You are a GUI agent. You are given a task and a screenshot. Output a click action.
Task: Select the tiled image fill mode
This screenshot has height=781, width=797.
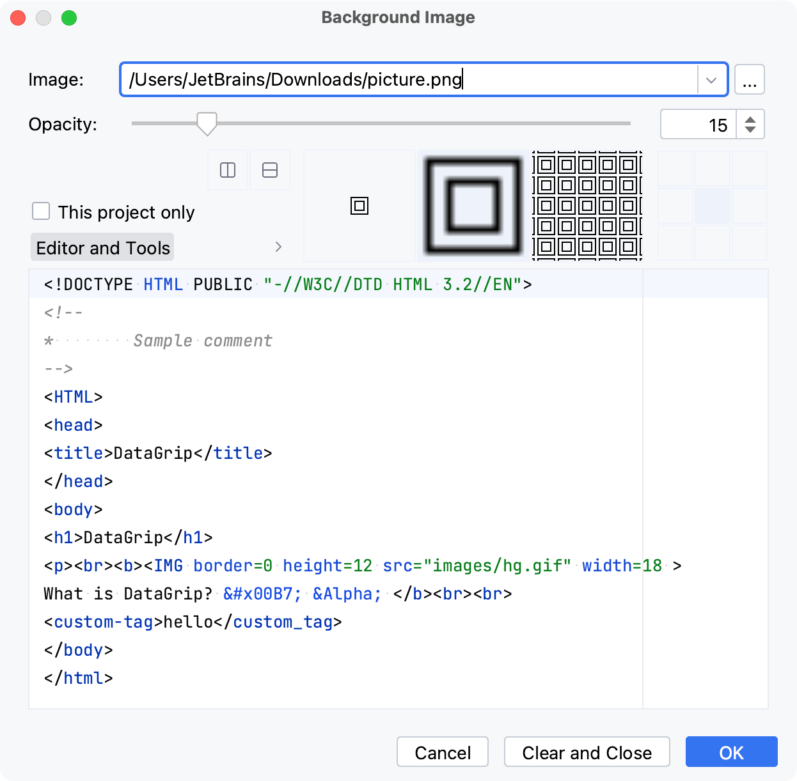pyautogui.click(x=587, y=206)
